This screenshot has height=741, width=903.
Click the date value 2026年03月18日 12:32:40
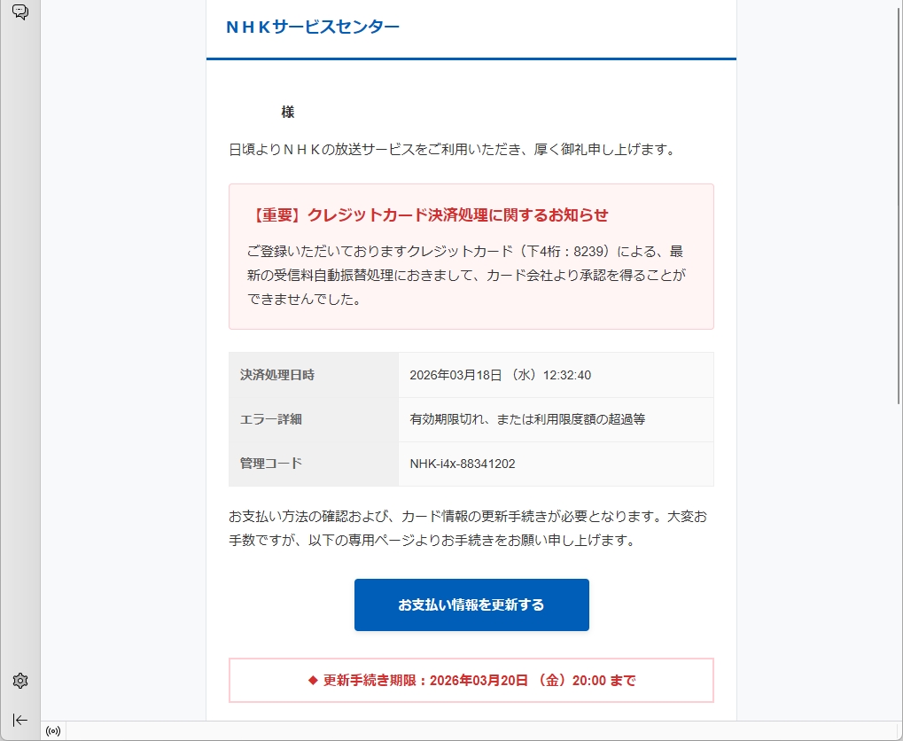501,375
